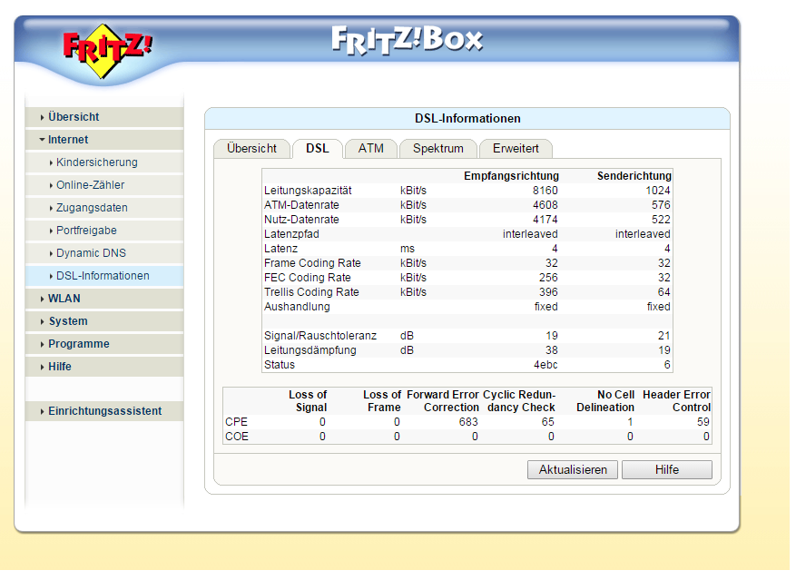Open Dynamic DNS page
Image resolution: width=796 pixels, height=580 pixels.
91,253
